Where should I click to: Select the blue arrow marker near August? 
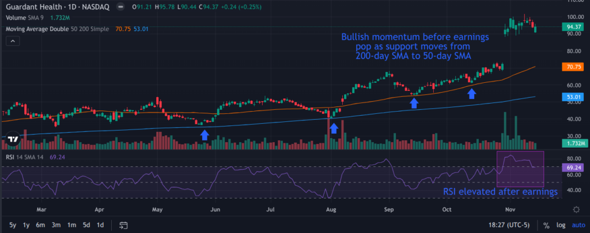click(x=334, y=128)
